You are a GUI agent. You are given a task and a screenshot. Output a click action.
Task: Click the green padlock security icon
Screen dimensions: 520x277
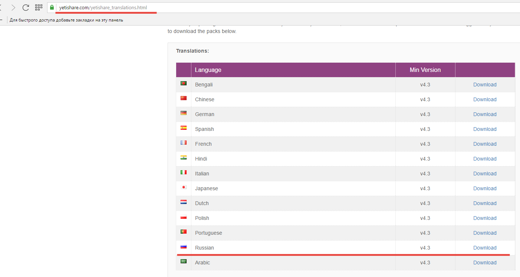pos(52,7)
